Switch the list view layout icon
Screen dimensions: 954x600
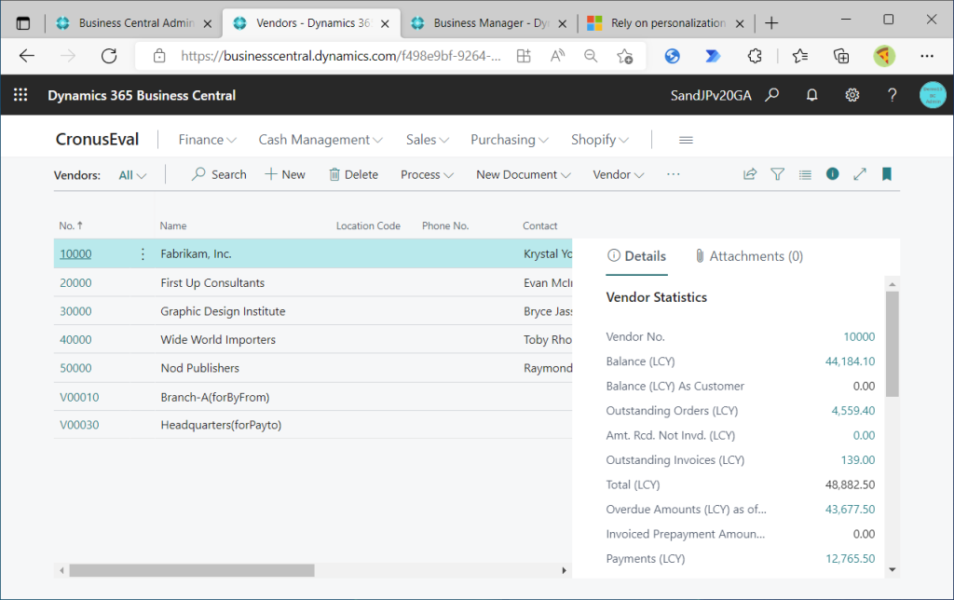(805, 174)
